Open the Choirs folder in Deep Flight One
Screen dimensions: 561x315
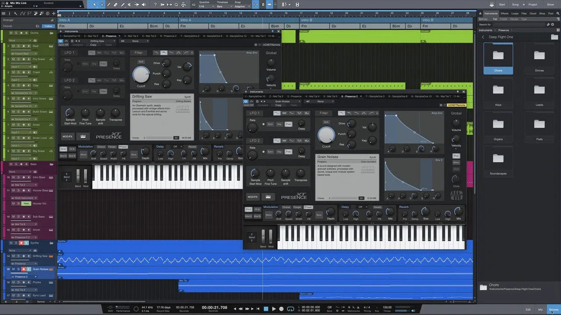497,56
